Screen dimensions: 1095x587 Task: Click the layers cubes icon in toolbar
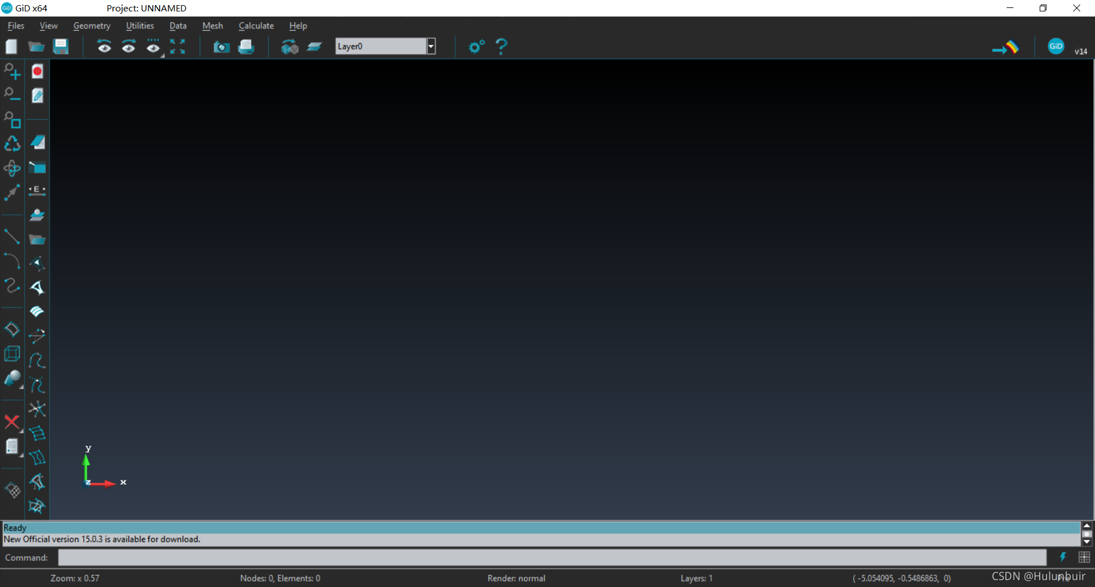[290, 47]
